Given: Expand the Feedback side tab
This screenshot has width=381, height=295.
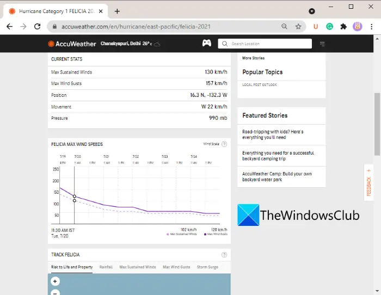Looking at the screenshot, I should (x=368, y=182).
